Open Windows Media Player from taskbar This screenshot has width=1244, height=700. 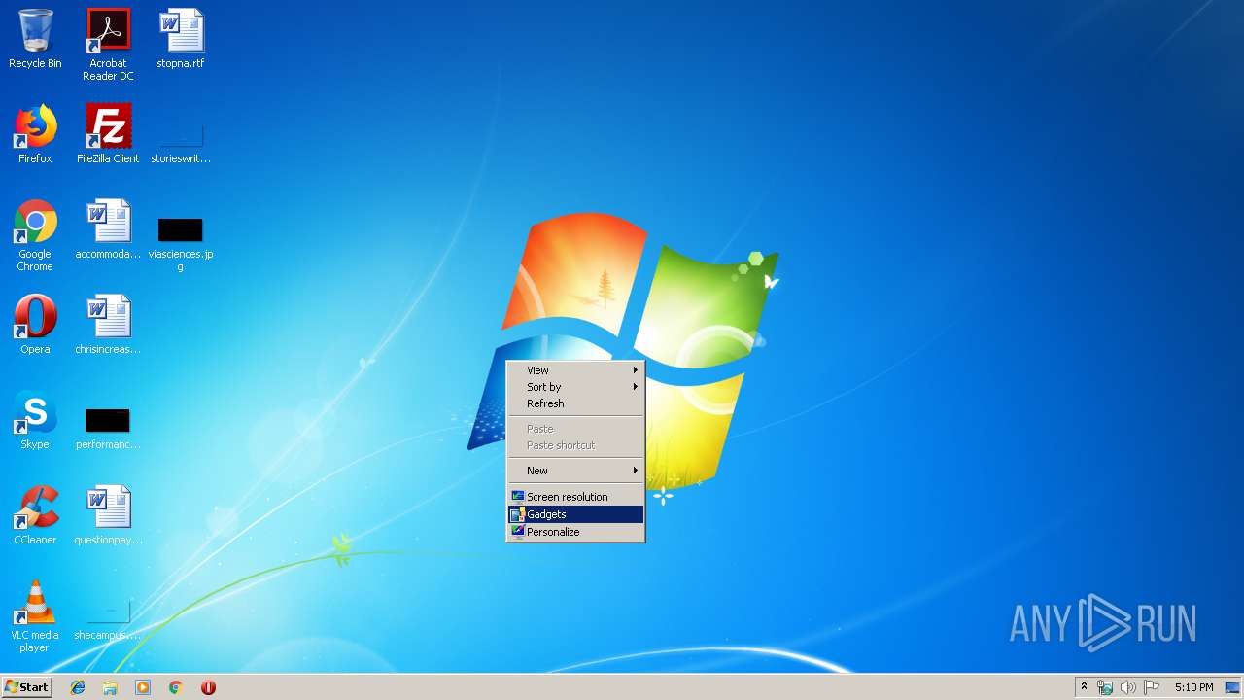[143, 687]
